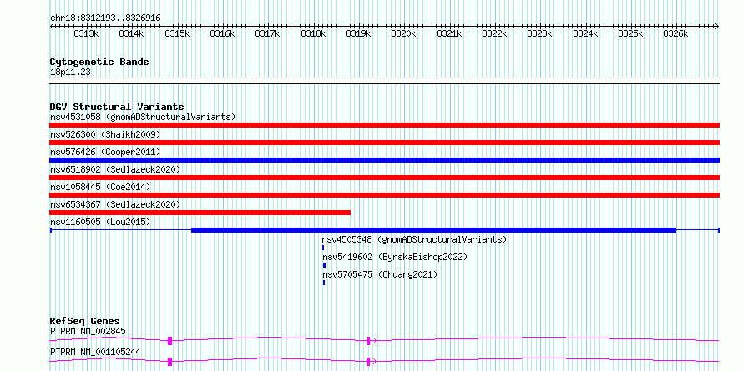Click the DGV Structural Variants track title
743x371 pixels.
[x=117, y=107]
